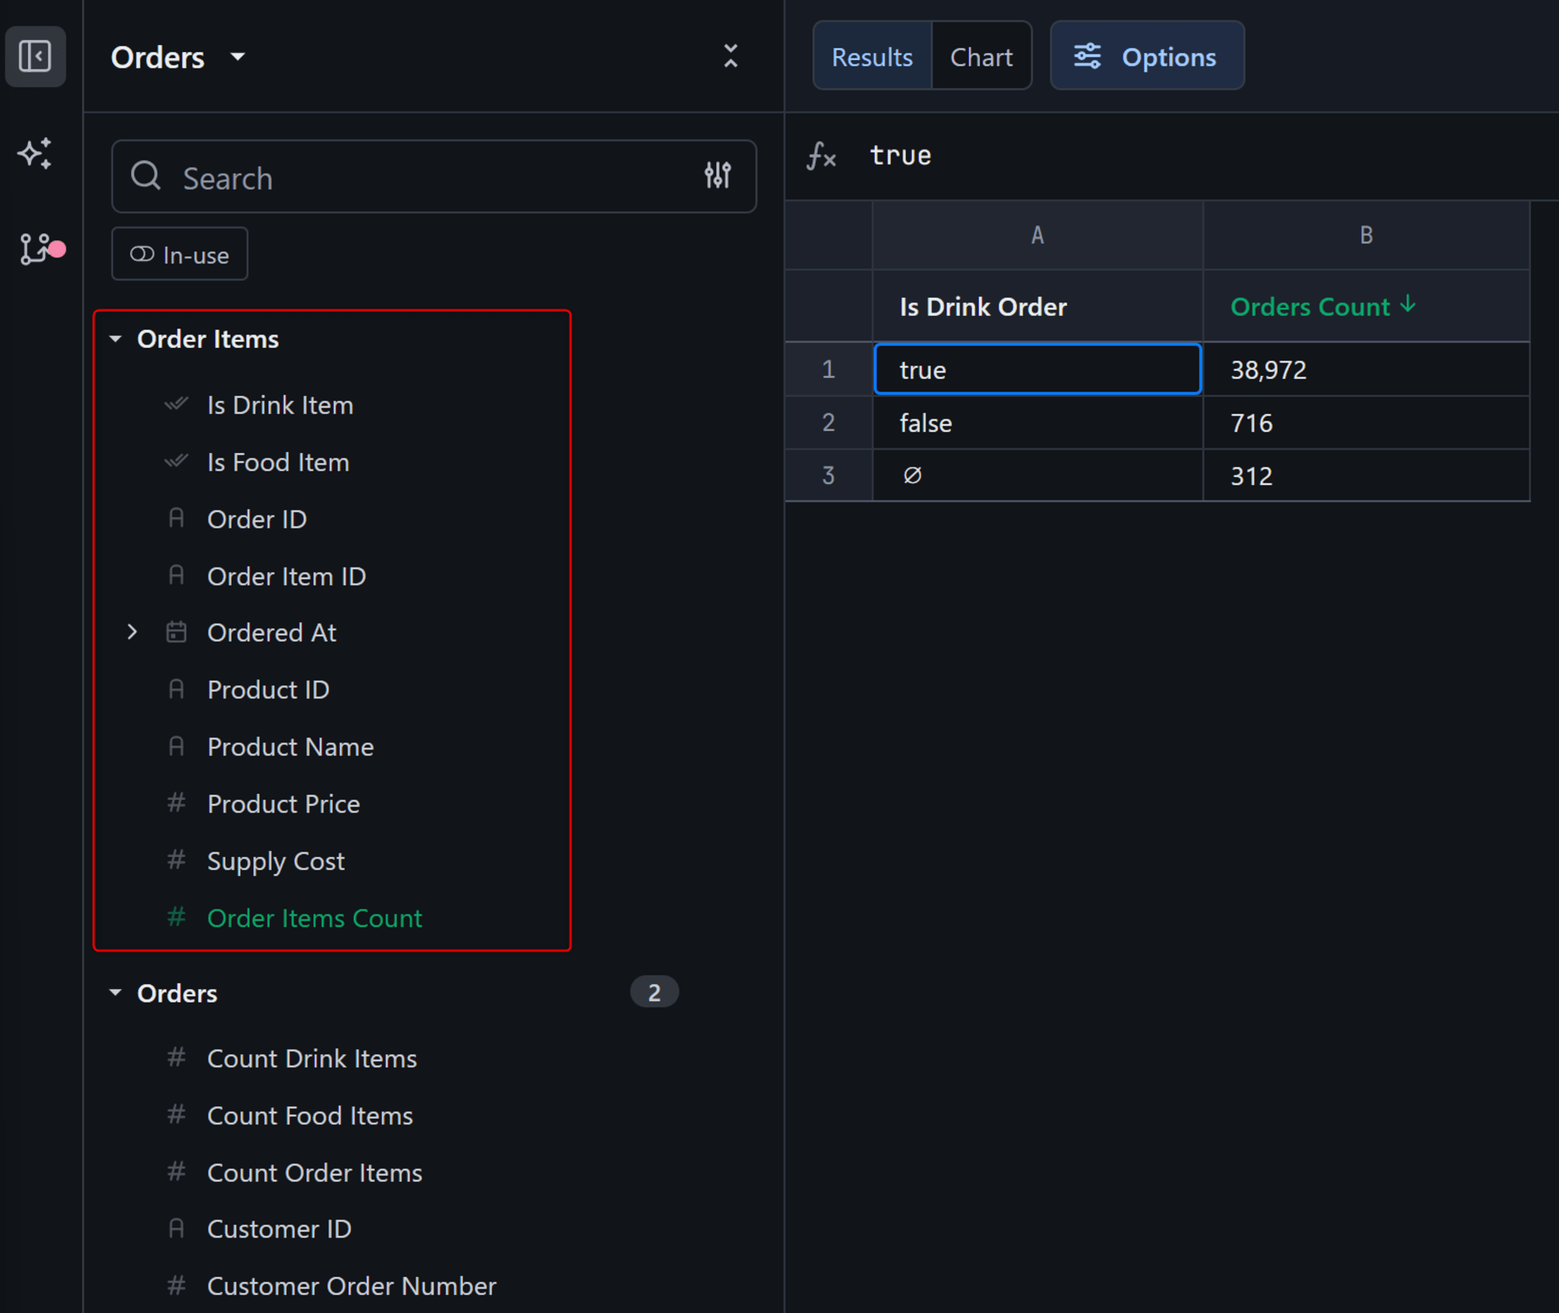This screenshot has height=1313, width=1559.
Task: Open the git branch icon with pink dot
Action: (x=41, y=250)
